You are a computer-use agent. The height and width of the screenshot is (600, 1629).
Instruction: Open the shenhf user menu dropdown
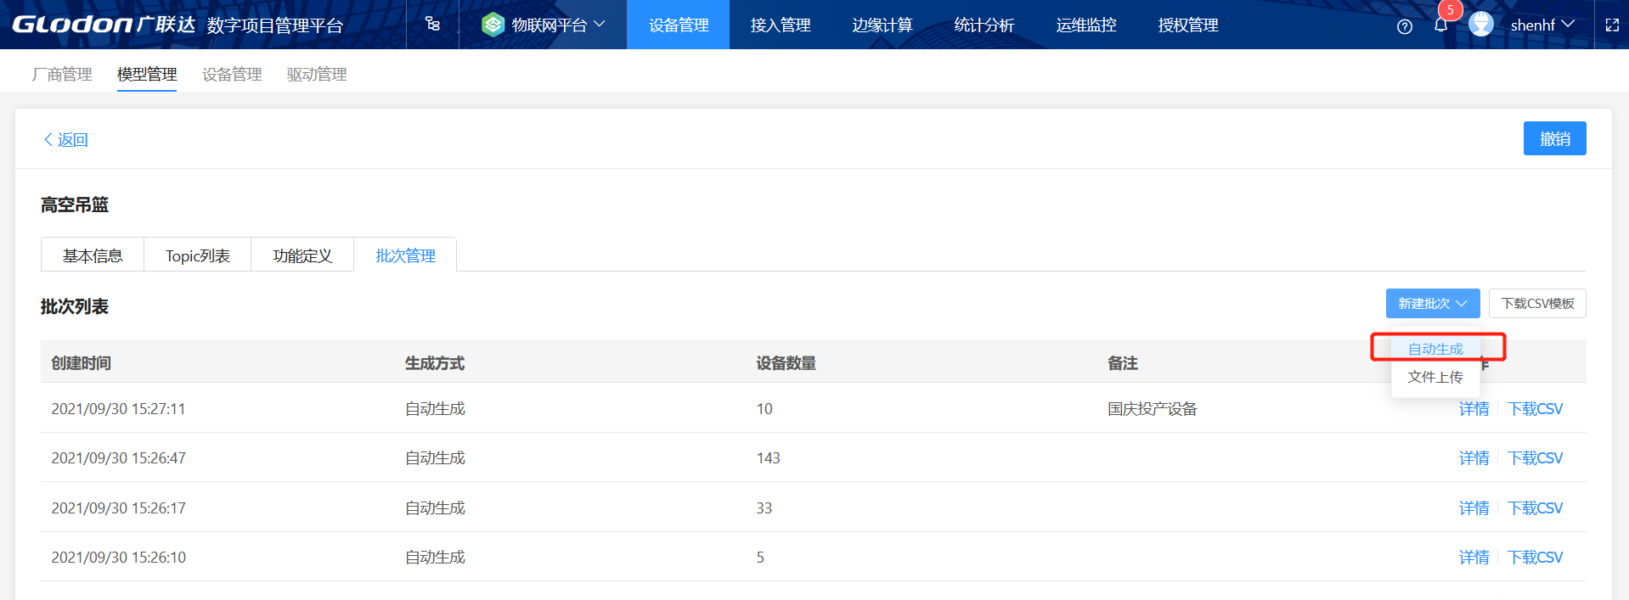1542,25
